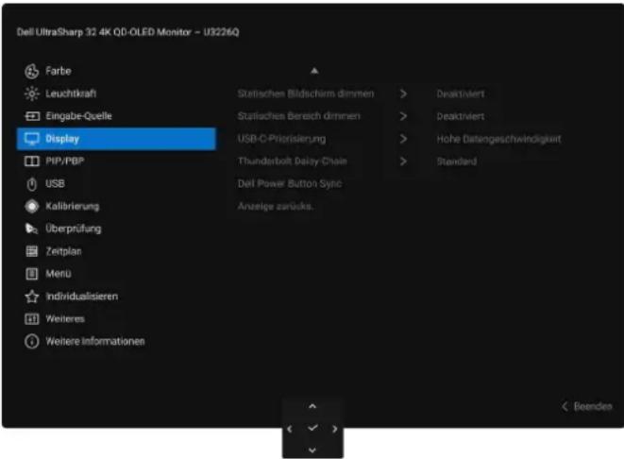The image size is (624, 459).
Task: Select Statischen Bildschirm dimmen option
Action: [x=306, y=93]
